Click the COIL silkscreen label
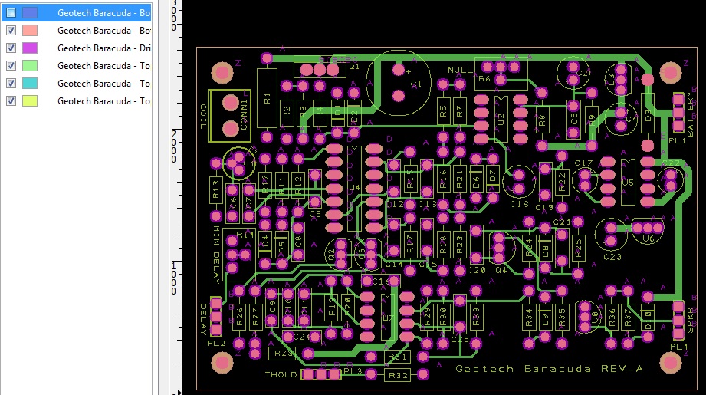Screen dimensions: 706x395 (x=203, y=117)
